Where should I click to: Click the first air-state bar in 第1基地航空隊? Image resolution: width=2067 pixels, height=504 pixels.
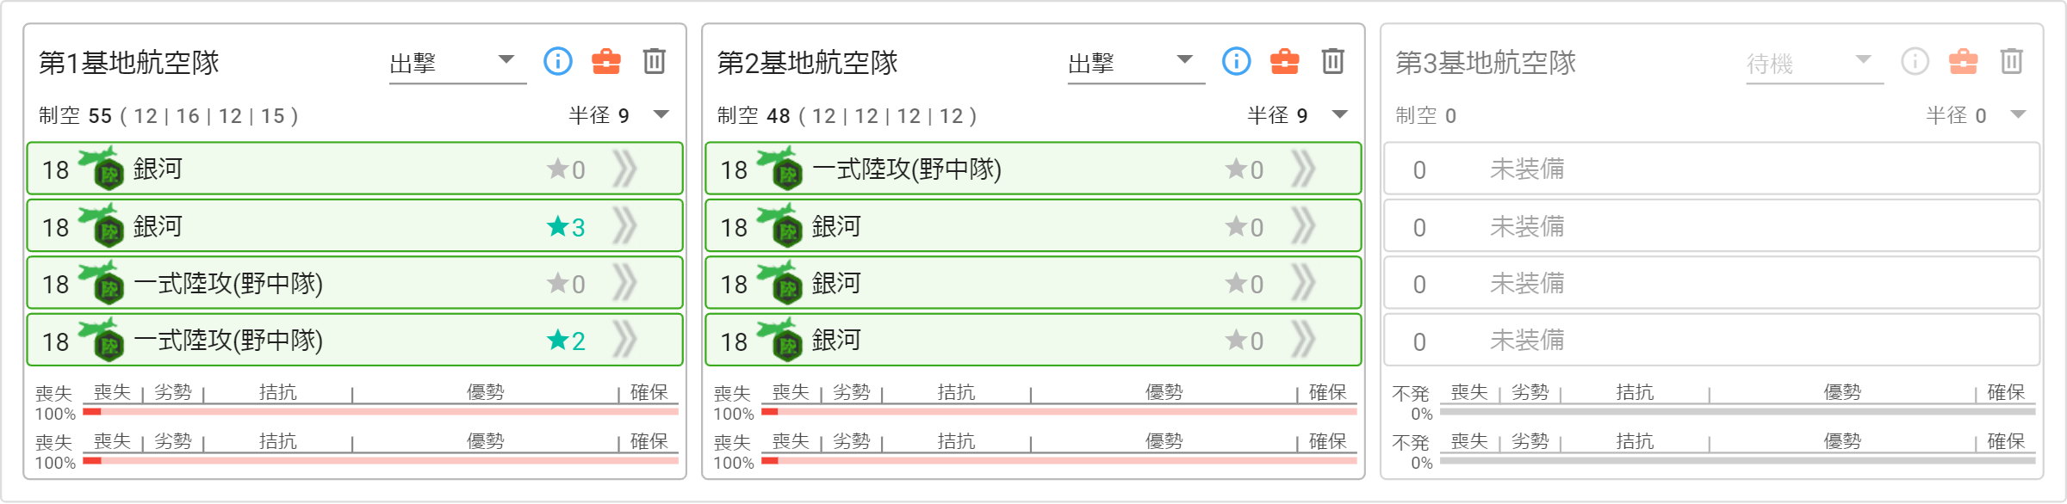pos(381,412)
